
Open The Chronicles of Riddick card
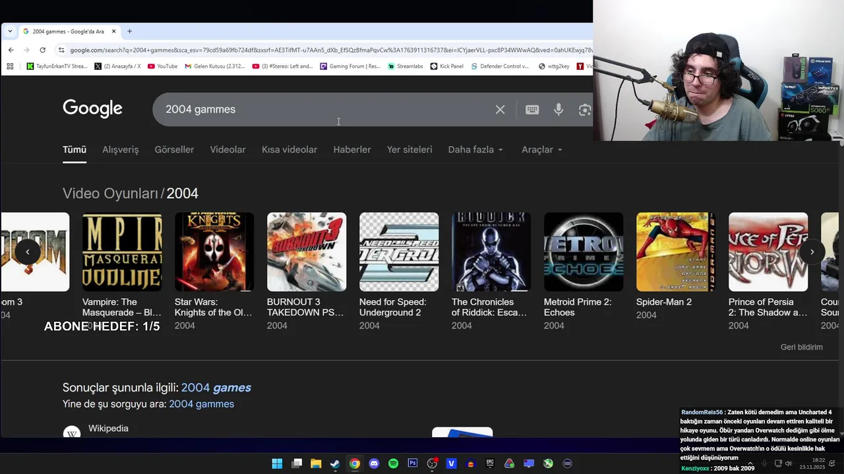coord(491,271)
